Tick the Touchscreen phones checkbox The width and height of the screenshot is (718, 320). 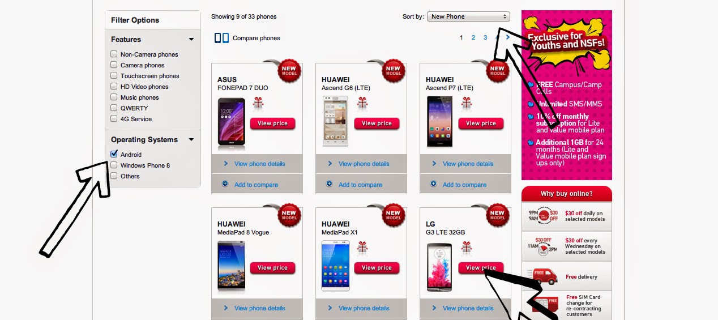click(114, 75)
